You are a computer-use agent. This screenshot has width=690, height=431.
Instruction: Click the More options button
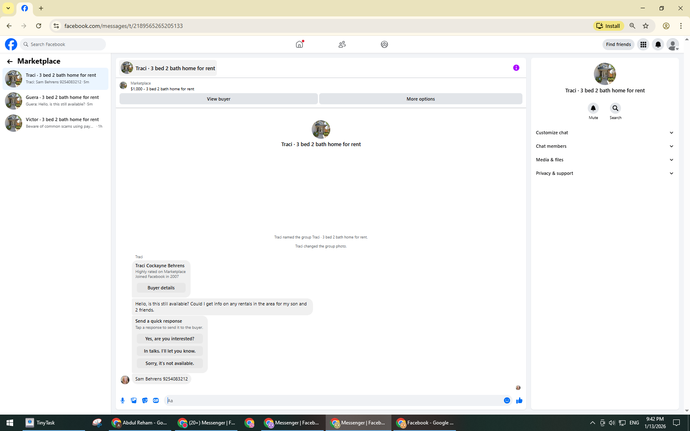click(x=421, y=99)
